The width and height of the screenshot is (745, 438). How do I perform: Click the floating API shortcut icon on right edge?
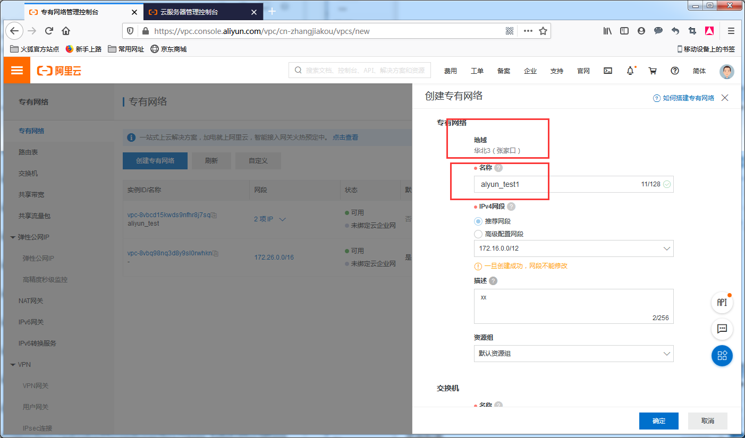coord(722,302)
